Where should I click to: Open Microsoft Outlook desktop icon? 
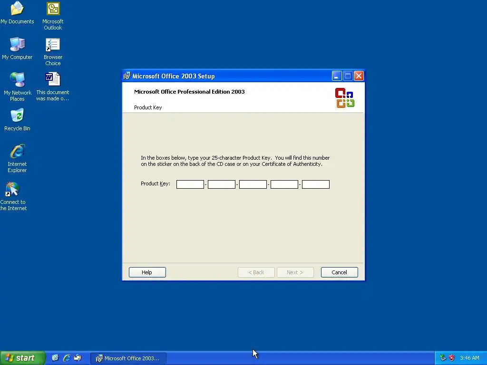tap(53, 16)
